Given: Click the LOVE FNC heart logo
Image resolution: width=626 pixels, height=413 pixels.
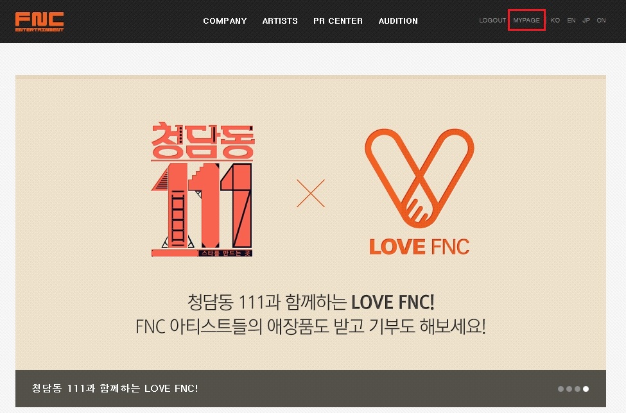Looking at the screenshot, I should click(x=419, y=191).
